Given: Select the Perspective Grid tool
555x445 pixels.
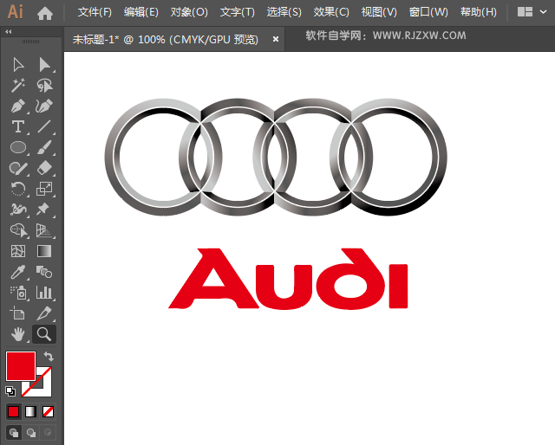Looking at the screenshot, I should [x=44, y=230].
